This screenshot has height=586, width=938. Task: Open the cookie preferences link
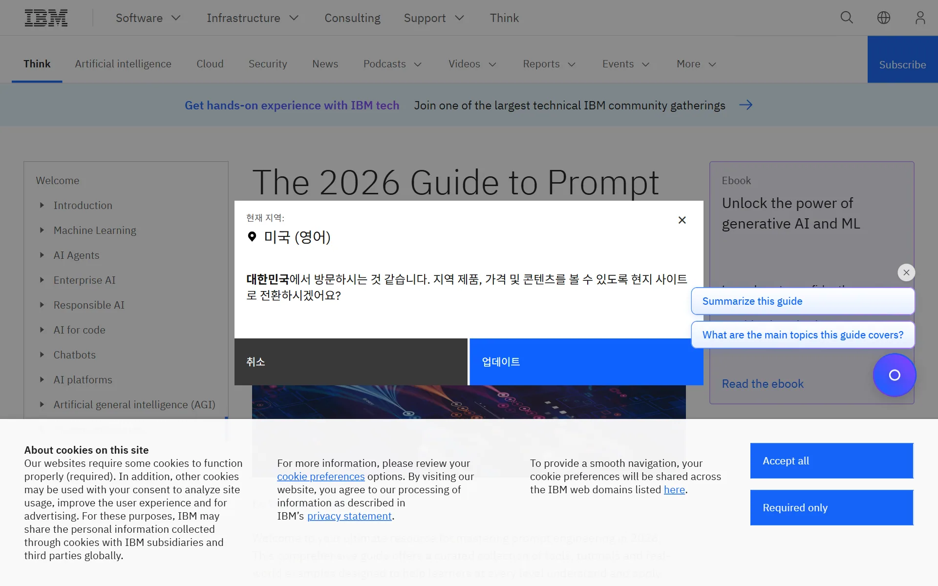click(321, 477)
